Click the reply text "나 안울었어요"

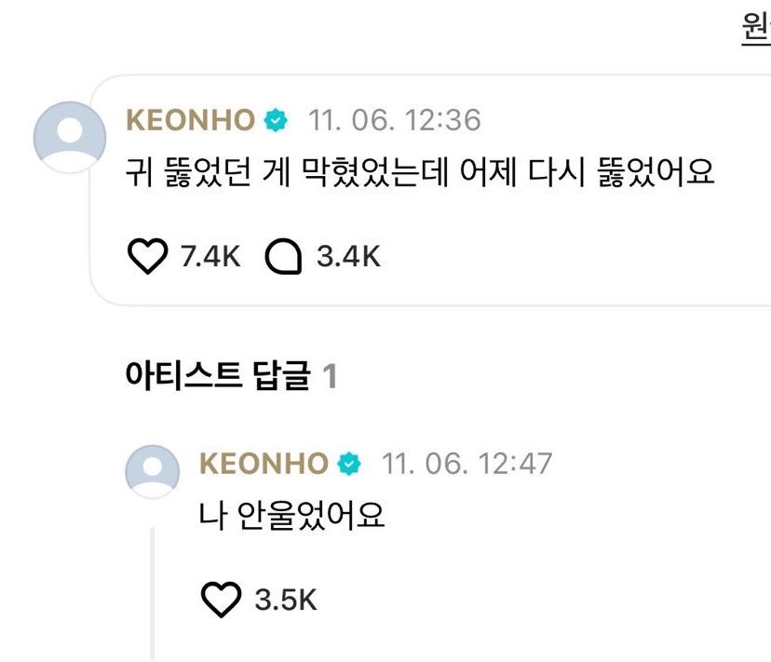pyautogui.click(x=291, y=516)
